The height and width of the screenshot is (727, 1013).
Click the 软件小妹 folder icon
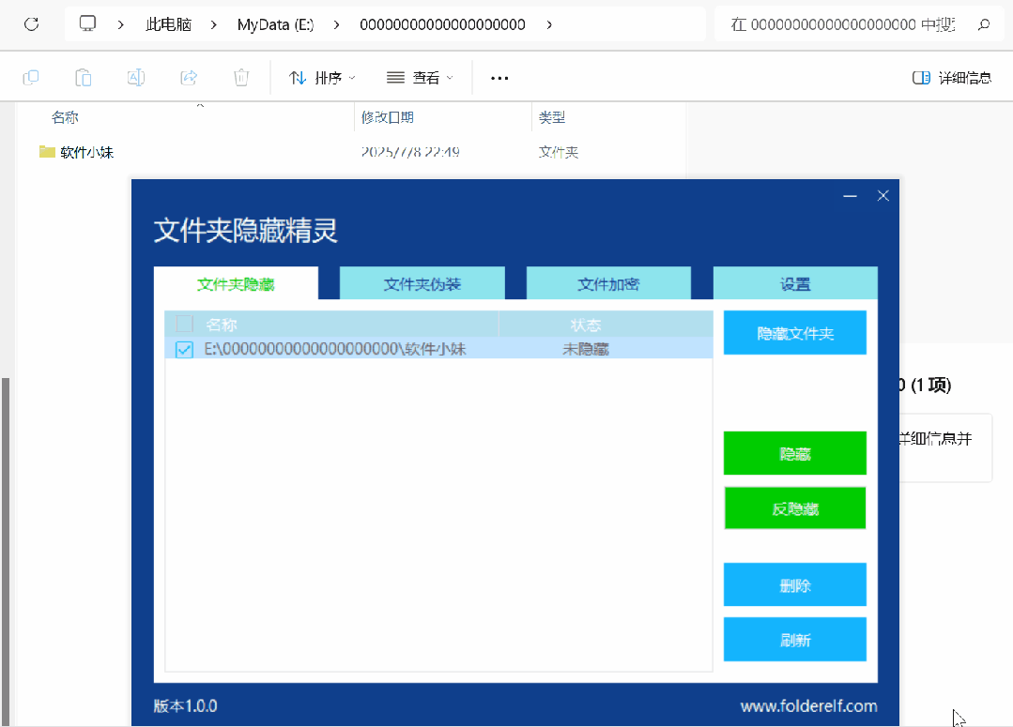click(47, 152)
